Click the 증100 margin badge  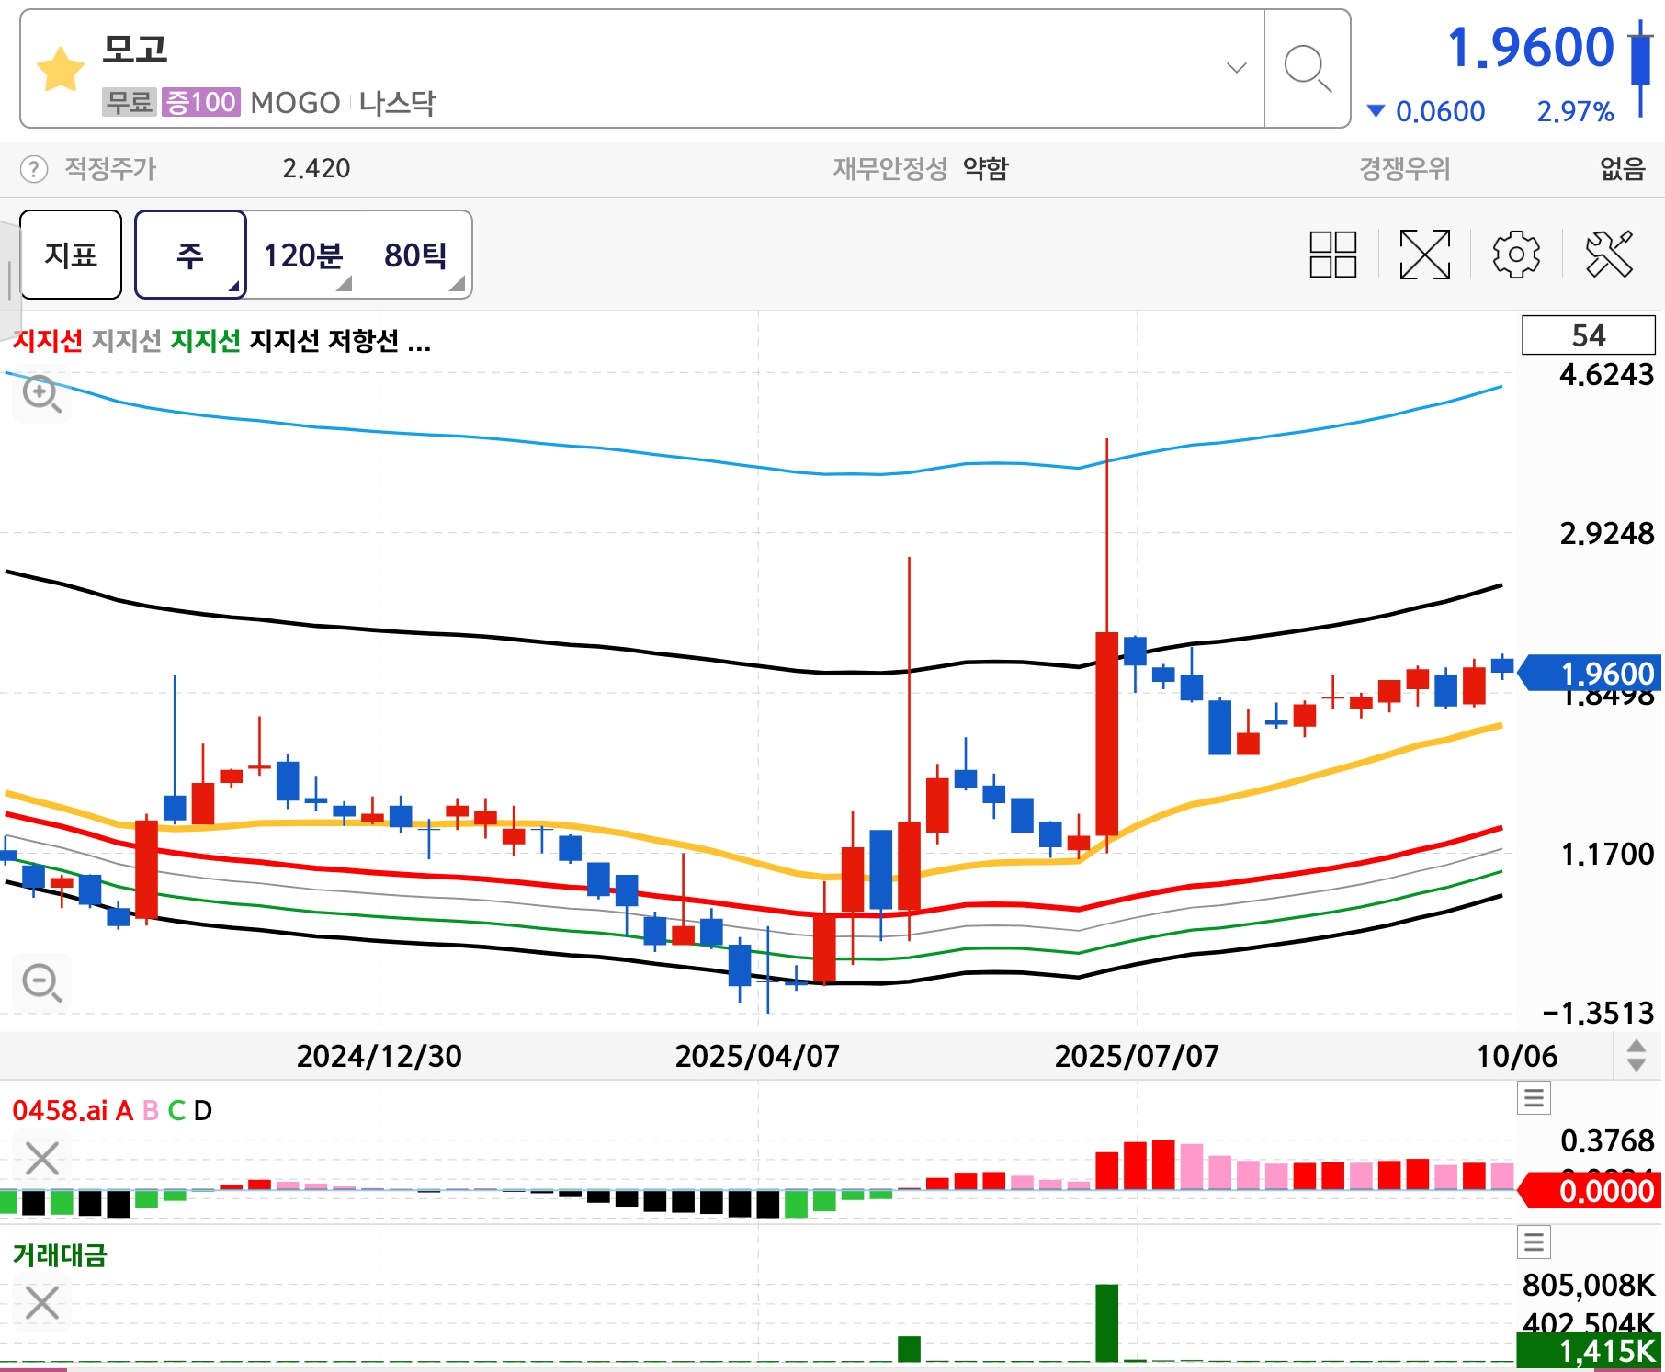coord(201,102)
